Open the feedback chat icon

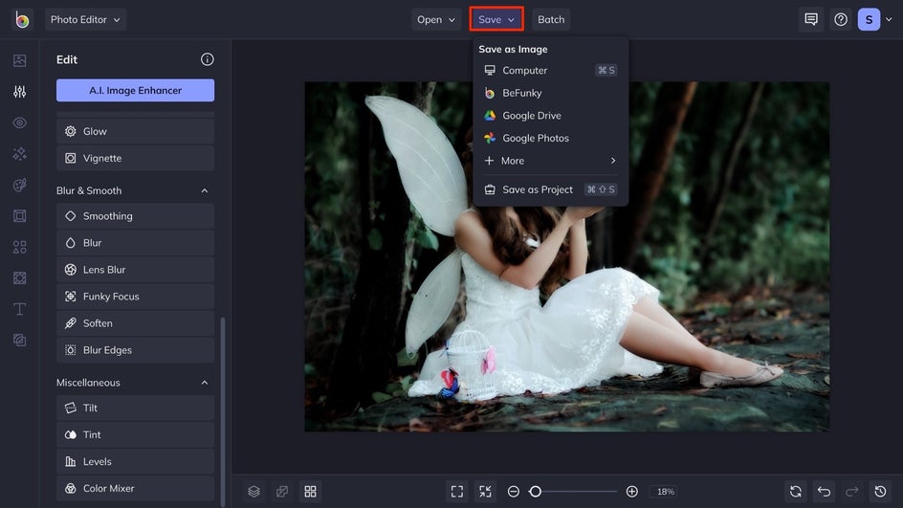pyautogui.click(x=811, y=19)
